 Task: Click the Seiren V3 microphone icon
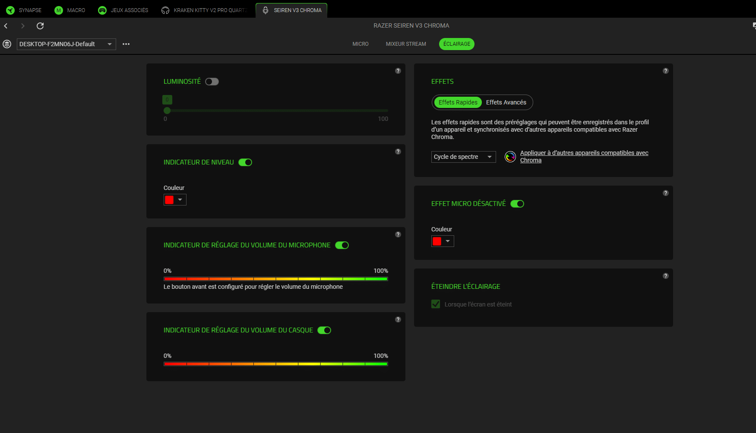(x=266, y=10)
